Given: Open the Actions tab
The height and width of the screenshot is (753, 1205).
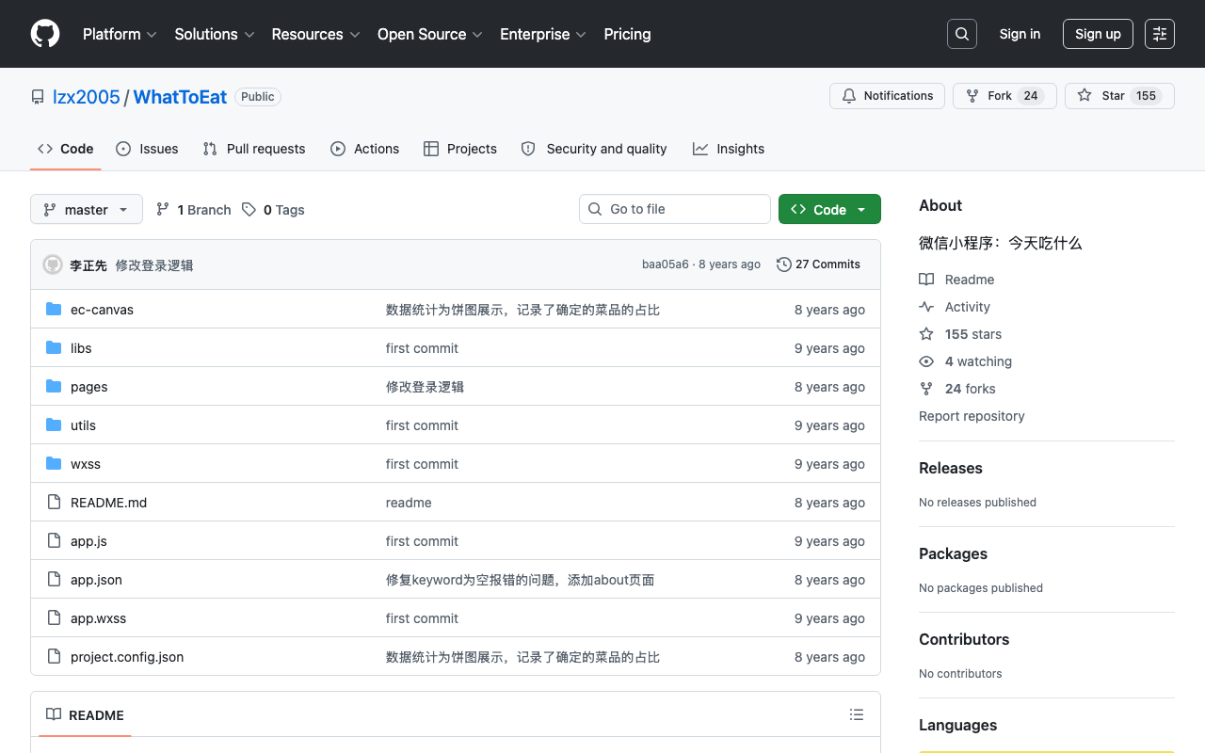Looking at the screenshot, I should [x=365, y=149].
